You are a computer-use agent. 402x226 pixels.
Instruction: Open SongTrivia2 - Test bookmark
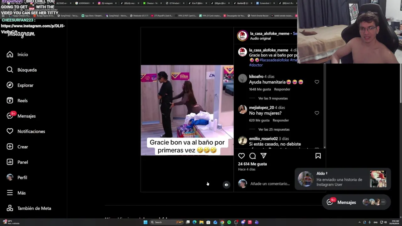pos(68,16)
